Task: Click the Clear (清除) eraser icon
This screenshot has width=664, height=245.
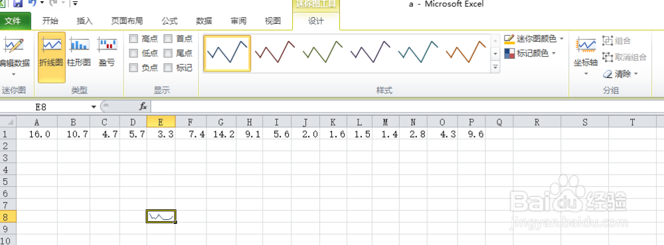Action: (608, 74)
